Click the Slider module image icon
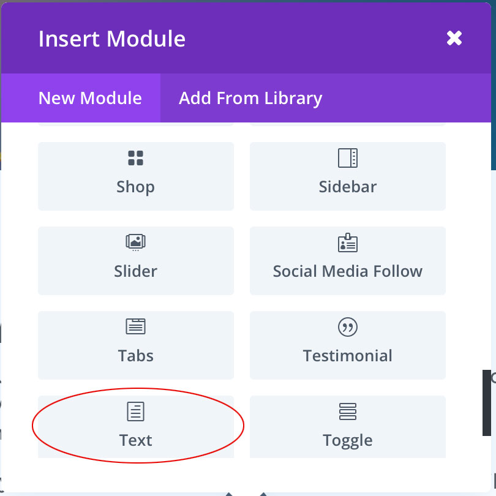 (x=135, y=242)
